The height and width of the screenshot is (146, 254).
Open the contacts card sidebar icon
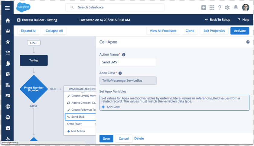8,96
